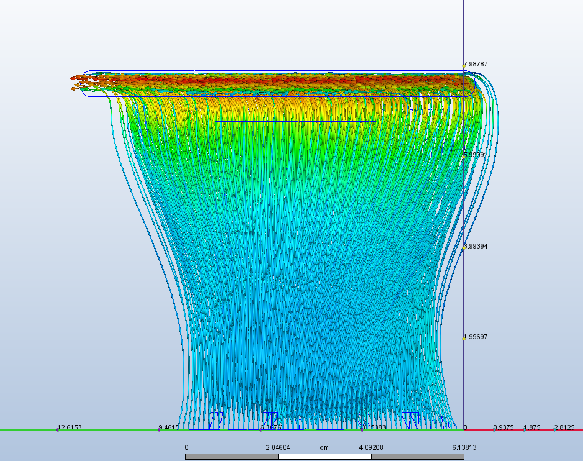Click the 6.13813 scale bar end label
The height and width of the screenshot is (461, 583).
(463, 447)
